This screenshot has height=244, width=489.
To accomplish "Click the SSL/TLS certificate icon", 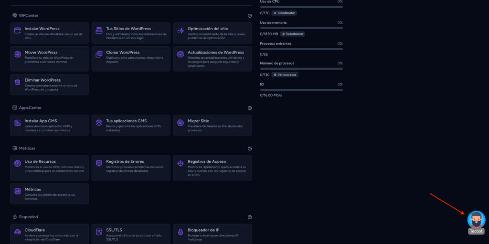I will [x=99, y=232].
